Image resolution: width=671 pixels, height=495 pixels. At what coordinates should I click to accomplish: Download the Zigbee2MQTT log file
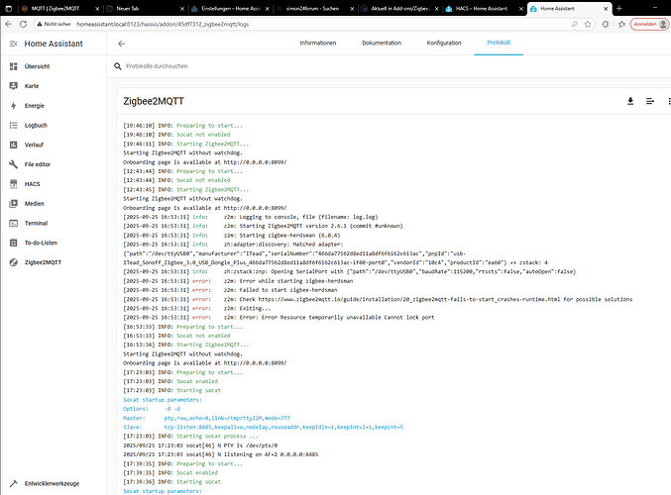coord(629,101)
